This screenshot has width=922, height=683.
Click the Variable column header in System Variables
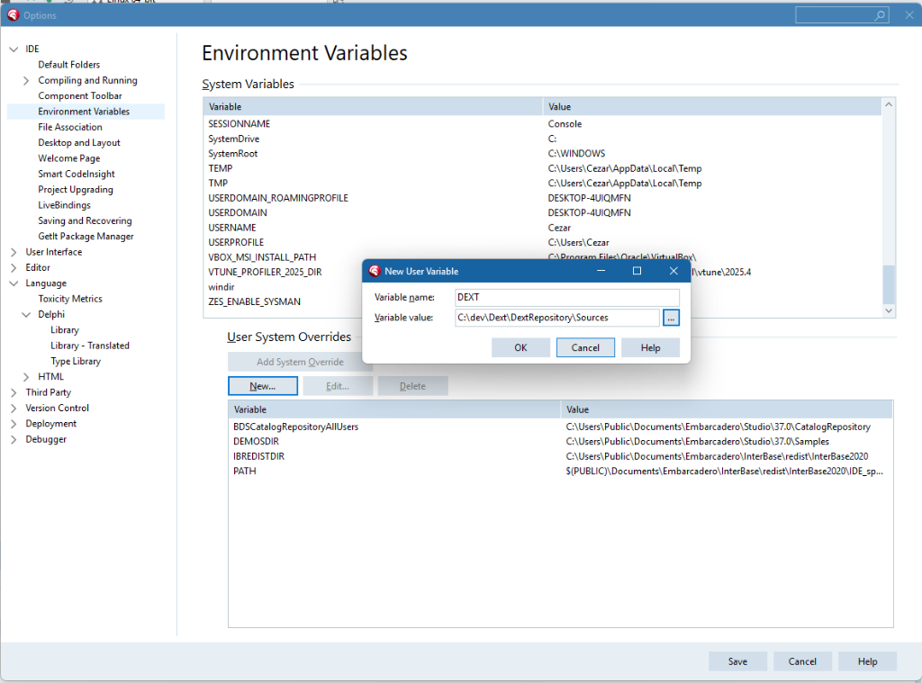tap(373, 107)
